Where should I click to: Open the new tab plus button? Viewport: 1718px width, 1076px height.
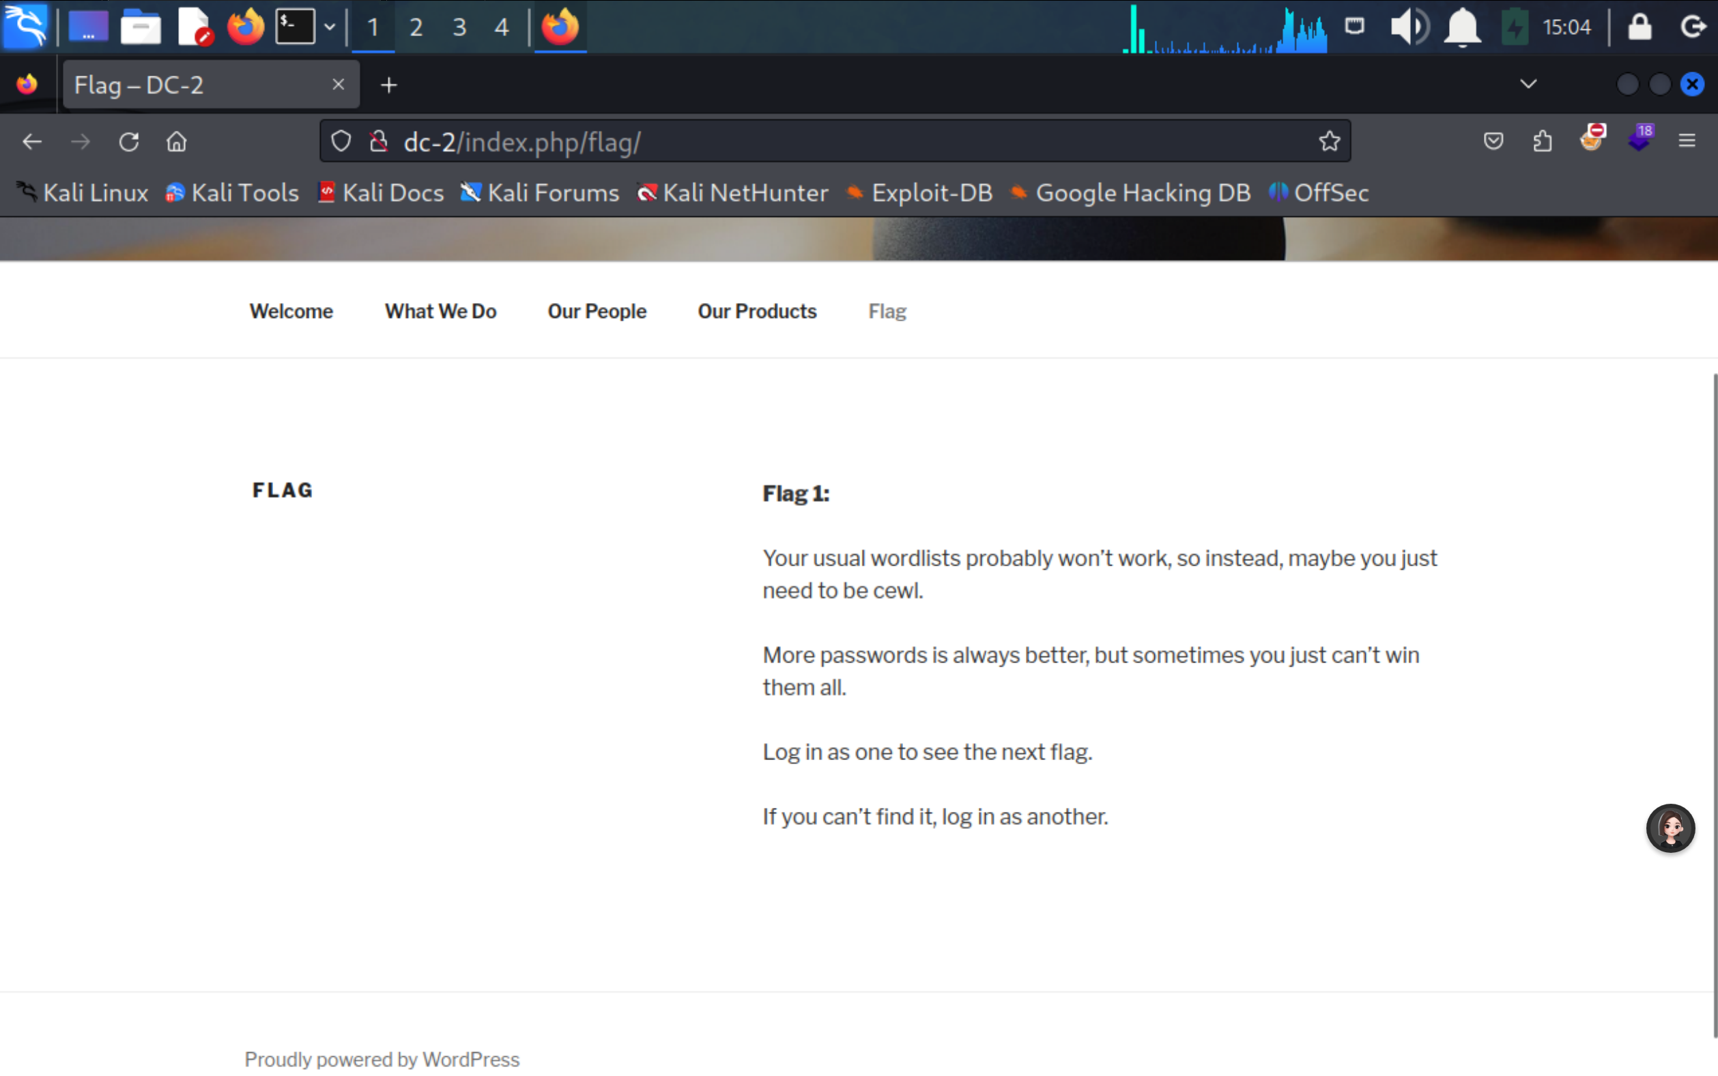388,85
